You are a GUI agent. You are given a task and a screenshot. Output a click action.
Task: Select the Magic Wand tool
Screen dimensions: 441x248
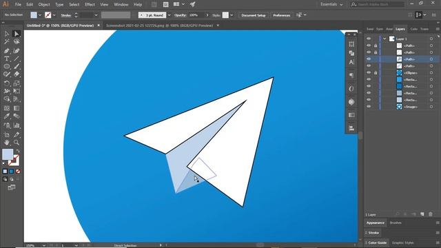tap(7, 42)
